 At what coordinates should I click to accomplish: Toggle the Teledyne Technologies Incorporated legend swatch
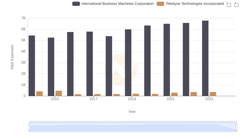pos(160,4)
